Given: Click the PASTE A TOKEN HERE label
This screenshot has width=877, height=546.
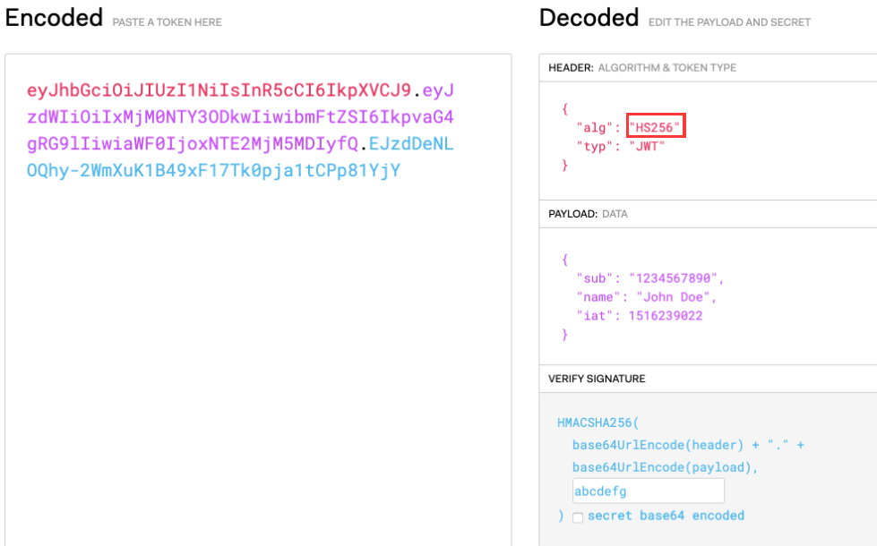Looking at the screenshot, I should click(x=167, y=21).
